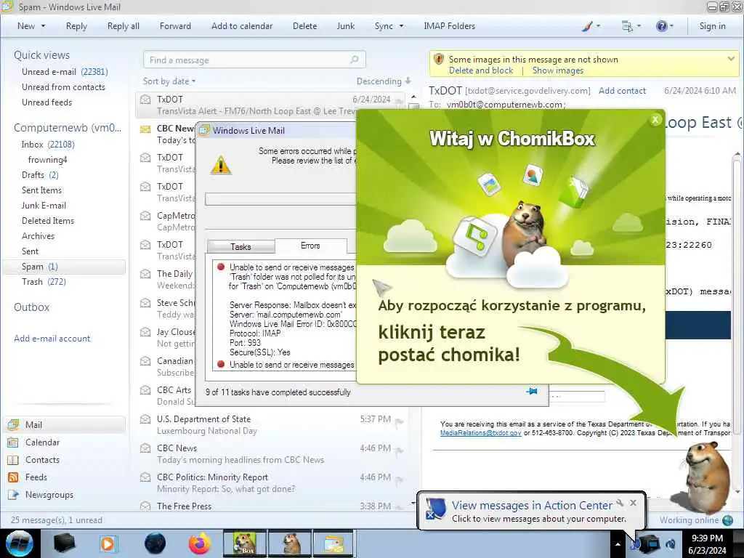Open MediaRelations@txdot.gov link in message

point(481,433)
